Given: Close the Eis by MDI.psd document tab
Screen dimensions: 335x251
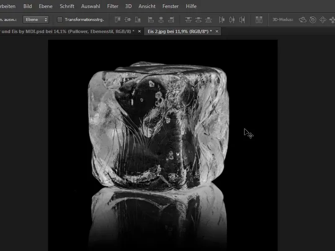Looking at the screenshot, I should pos(139,31).
